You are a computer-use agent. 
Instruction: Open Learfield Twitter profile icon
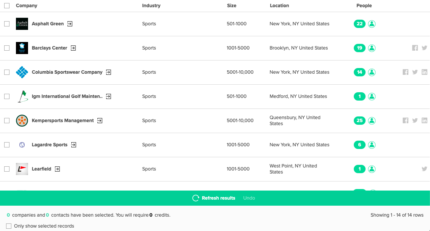tap(424, 169)
